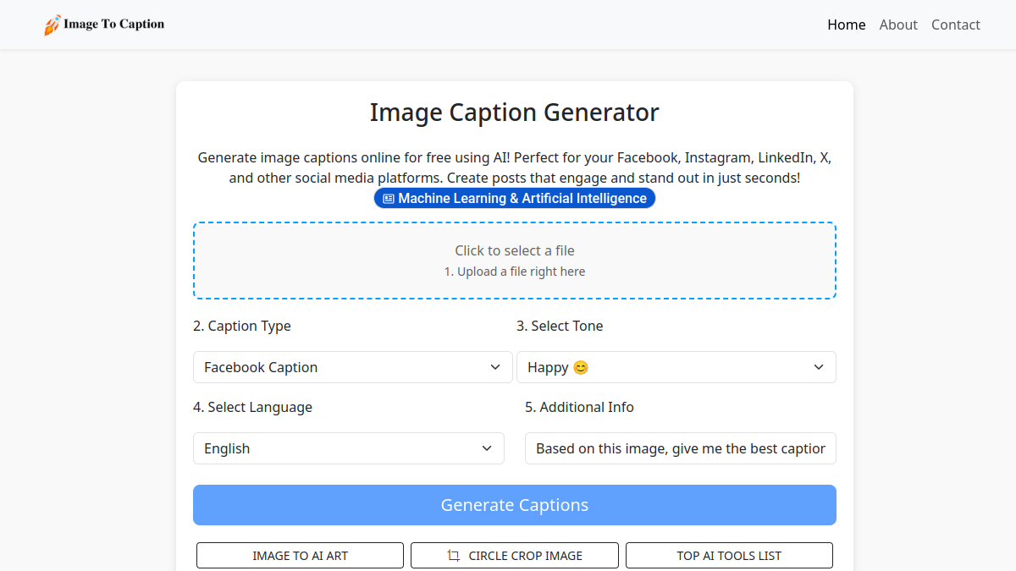The image size is (1016, 571).
Task: Expand the Select Tone dropdown showing Happy
Action: 676,367
